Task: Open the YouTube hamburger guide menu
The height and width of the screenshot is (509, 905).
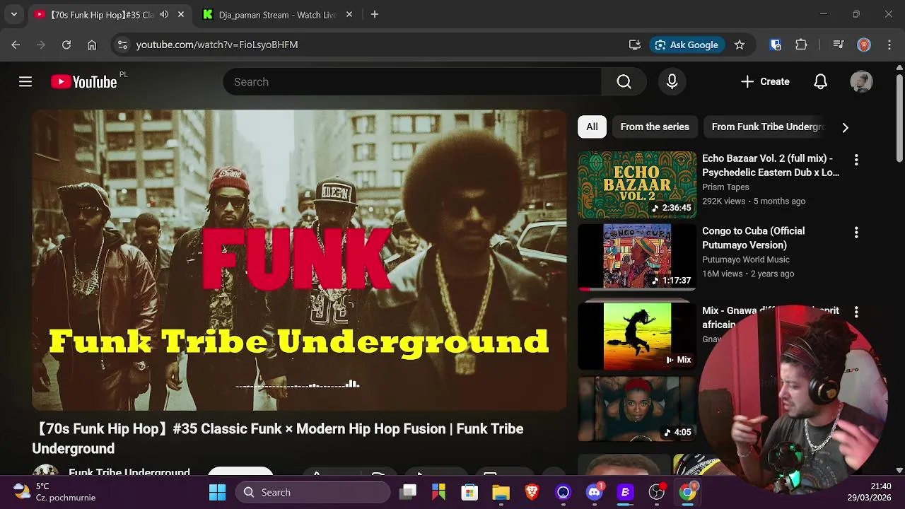Action: [25, 82]
